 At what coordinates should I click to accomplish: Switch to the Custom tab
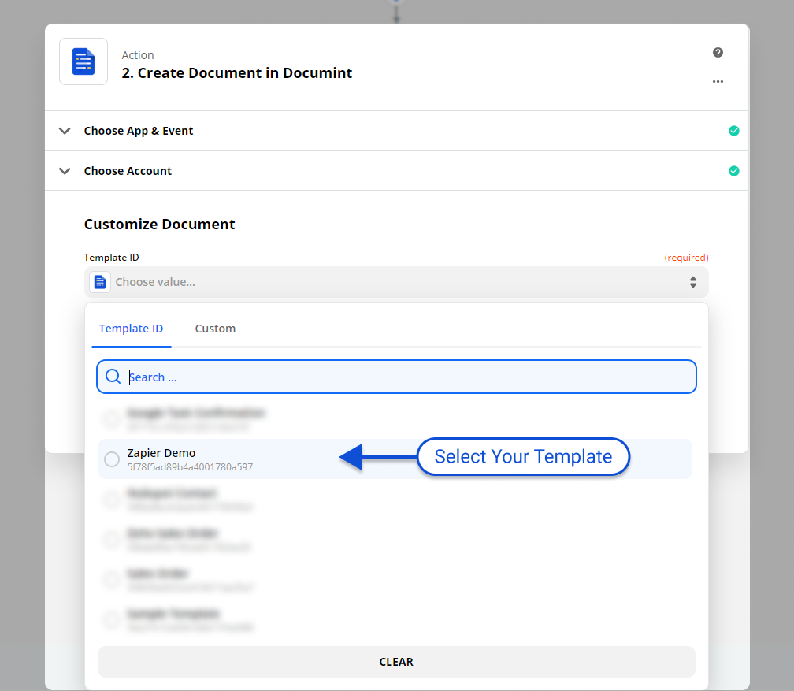(x=215, y=329)
